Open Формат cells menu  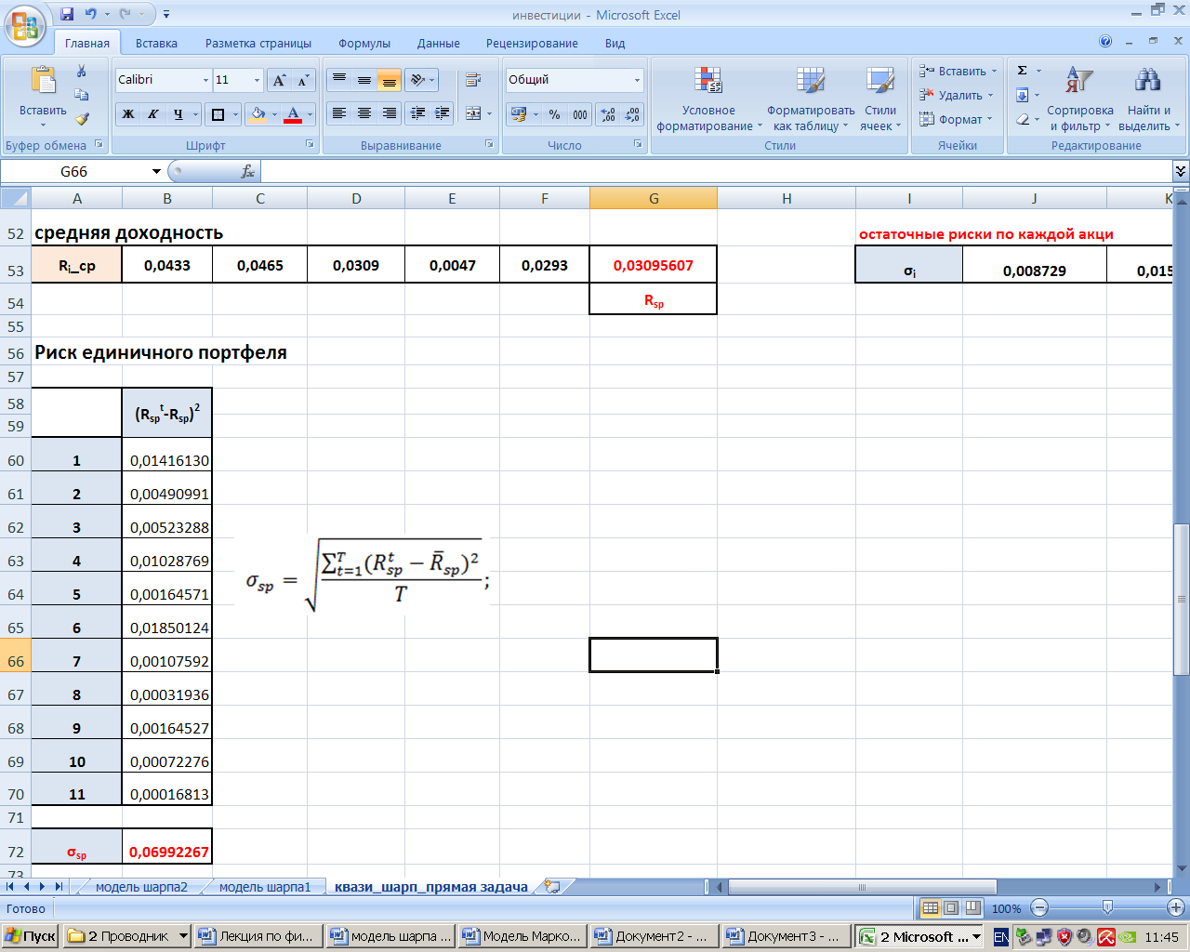point(955,119)
